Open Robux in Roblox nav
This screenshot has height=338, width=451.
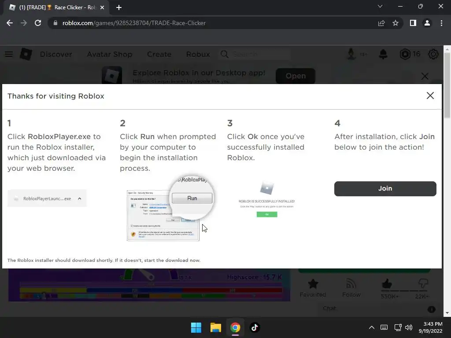(x=198, y=54)
